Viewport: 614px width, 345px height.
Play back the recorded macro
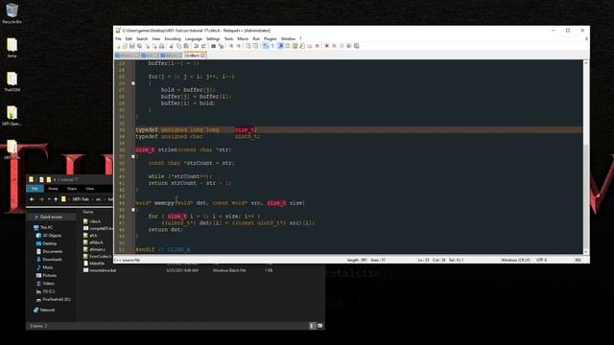coord(342,46)
